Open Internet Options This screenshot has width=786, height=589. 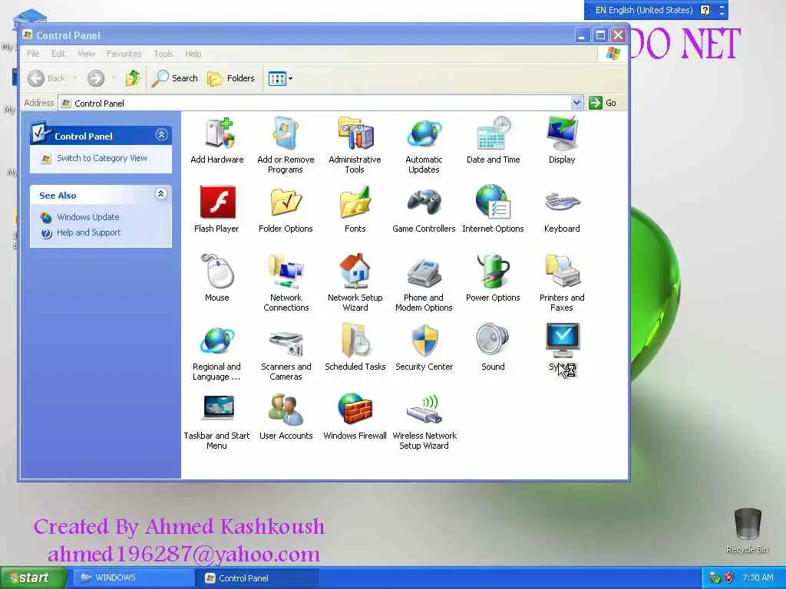493,209
